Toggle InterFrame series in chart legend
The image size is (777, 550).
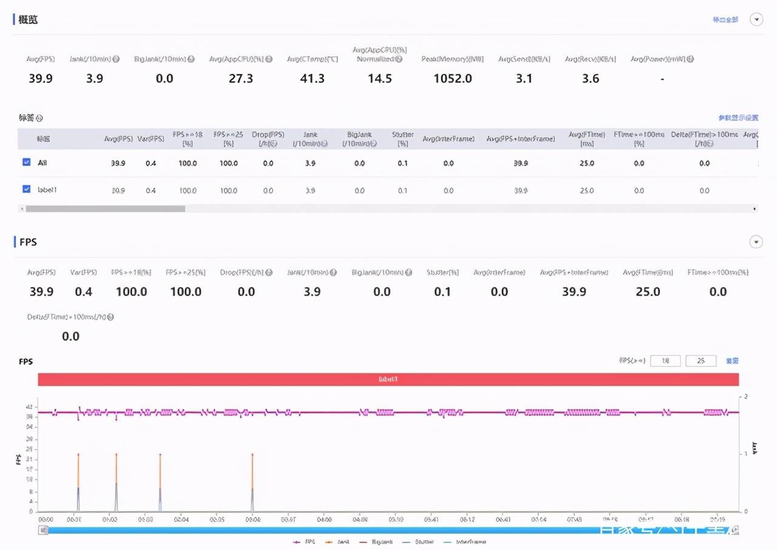464,542
